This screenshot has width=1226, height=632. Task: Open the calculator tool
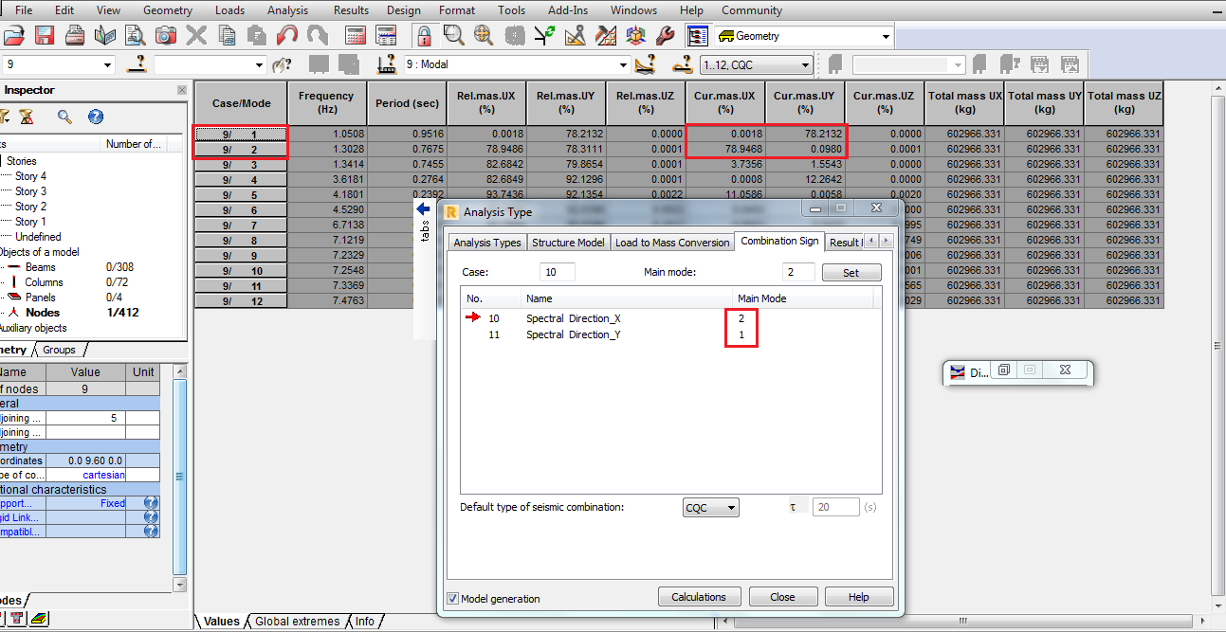click(x=355, y=35)
